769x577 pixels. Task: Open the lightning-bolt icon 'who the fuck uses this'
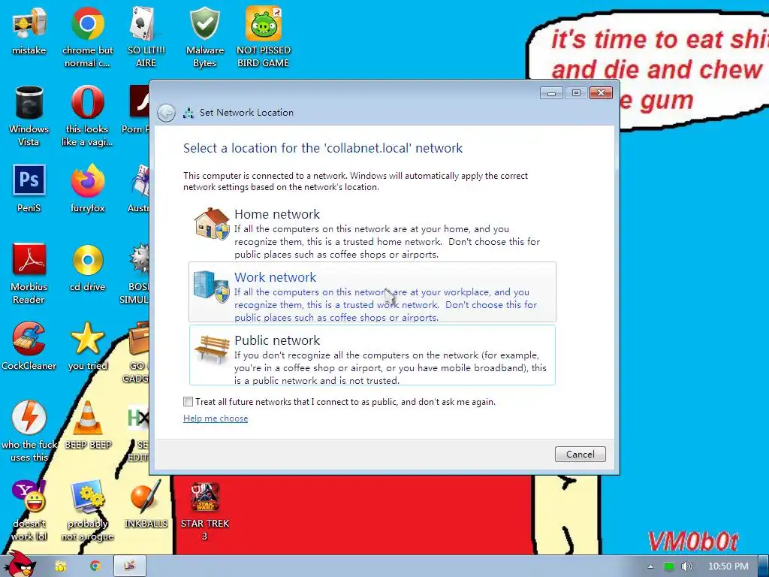pyautogui.click(x=29, y=432)
